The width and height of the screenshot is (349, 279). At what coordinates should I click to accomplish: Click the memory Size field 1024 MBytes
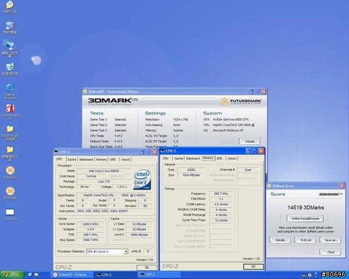[x=191, y=175]
